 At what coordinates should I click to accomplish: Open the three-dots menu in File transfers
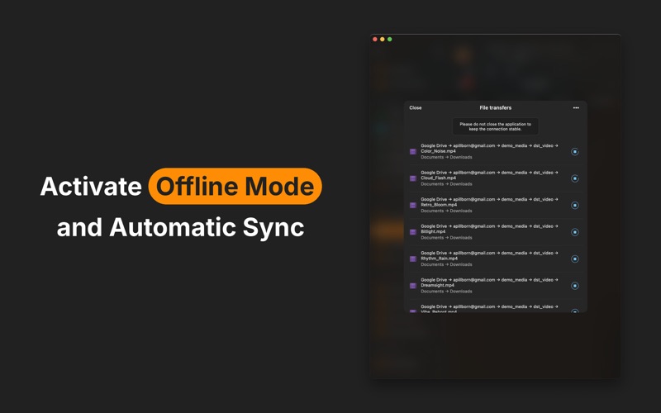tap(576, 108)
